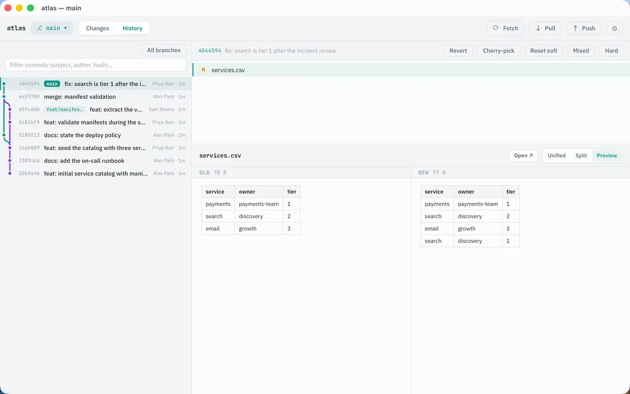Select the Unified diff view

[556, 155]
